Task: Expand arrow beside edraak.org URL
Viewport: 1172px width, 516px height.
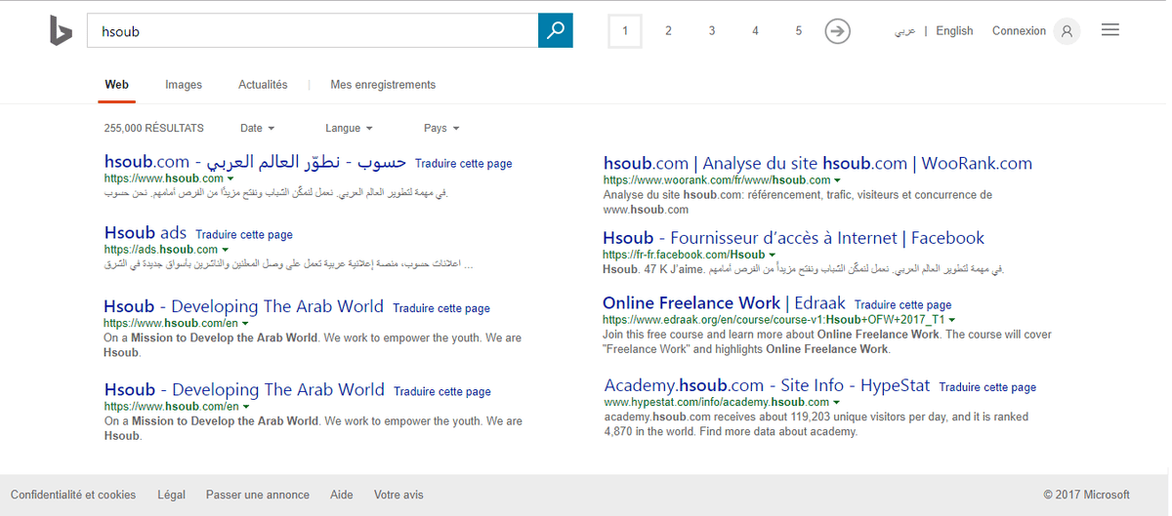Action: (951, 320)
